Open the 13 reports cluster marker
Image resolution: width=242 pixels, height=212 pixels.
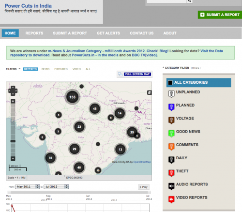tap(121, 150)
